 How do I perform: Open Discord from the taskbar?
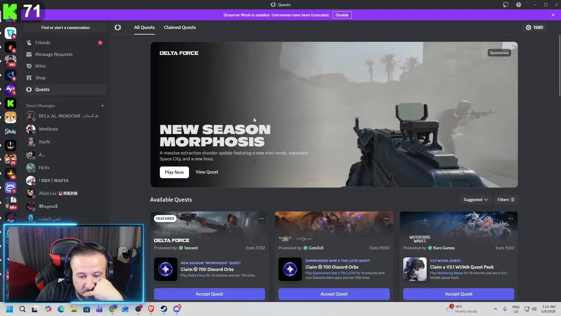pos(177,309)
